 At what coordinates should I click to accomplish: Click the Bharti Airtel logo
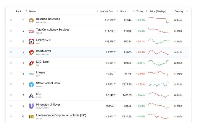pyautogui.click(x=31, y=52)
